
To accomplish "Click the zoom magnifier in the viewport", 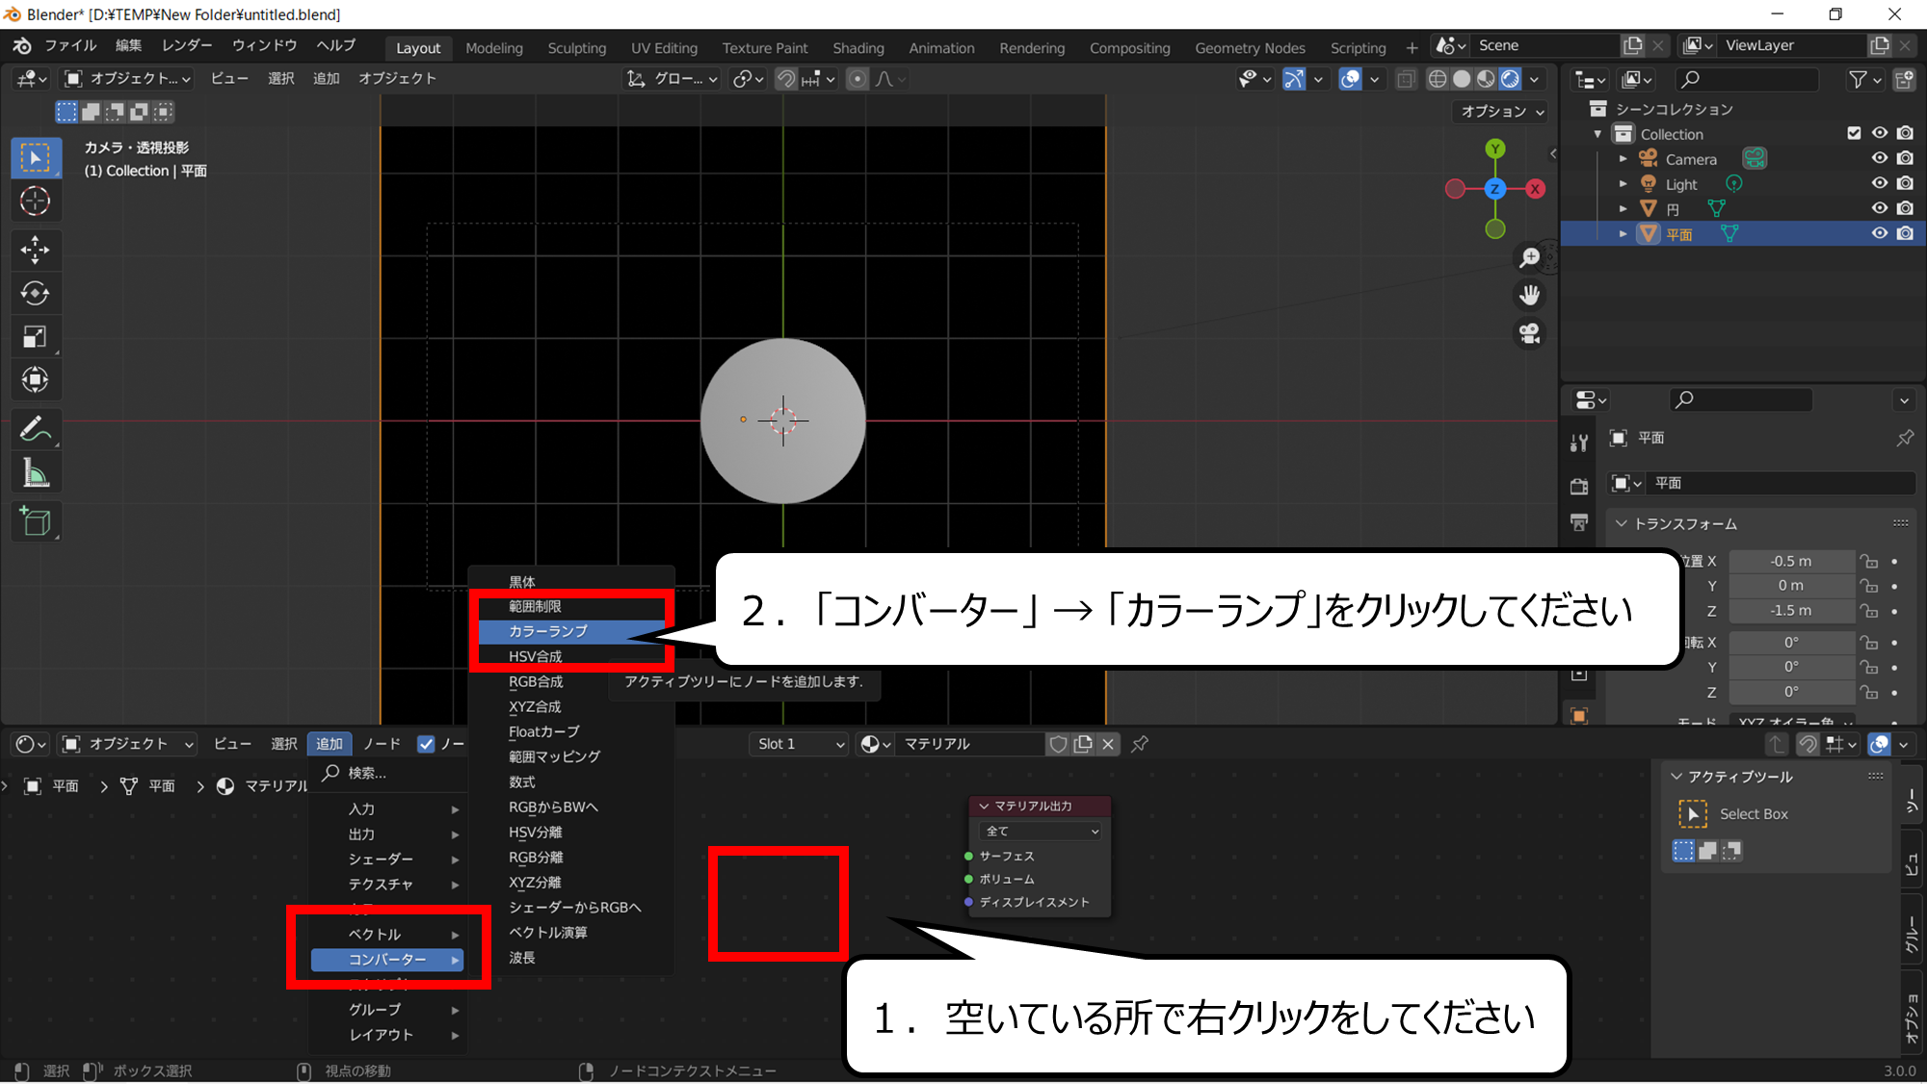I will (1529, 257).
